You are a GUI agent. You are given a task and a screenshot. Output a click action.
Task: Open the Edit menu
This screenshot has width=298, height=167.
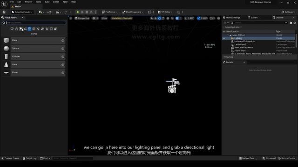19,2
